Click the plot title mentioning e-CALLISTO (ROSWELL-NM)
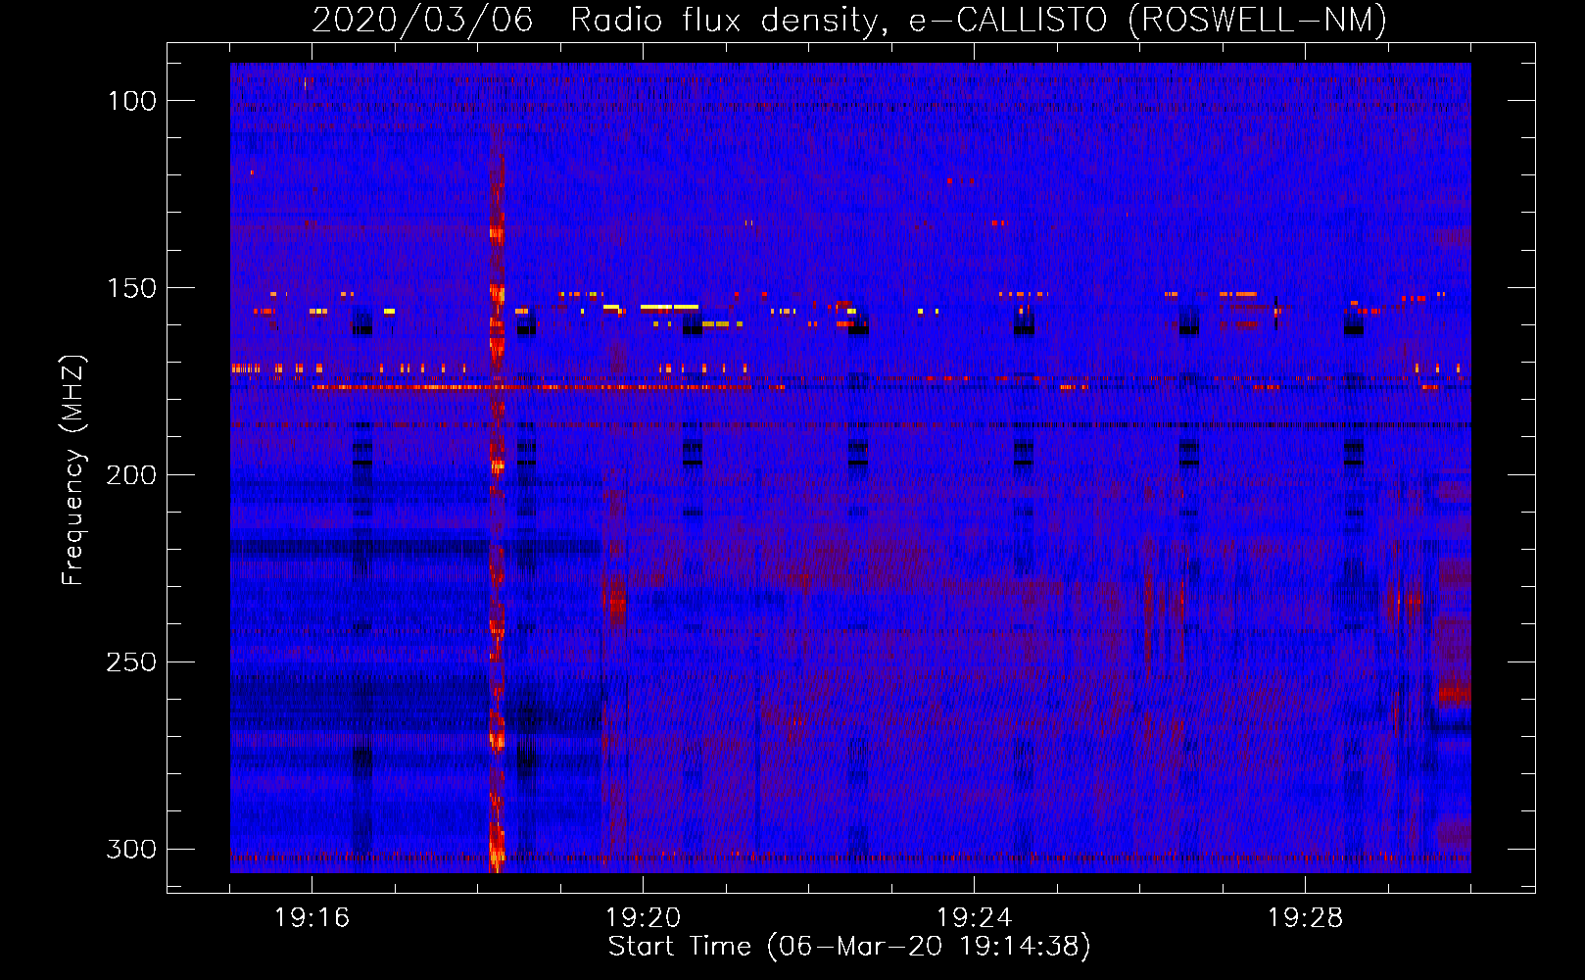Viewport: 1585px width, 980px height. coord(849,21)
